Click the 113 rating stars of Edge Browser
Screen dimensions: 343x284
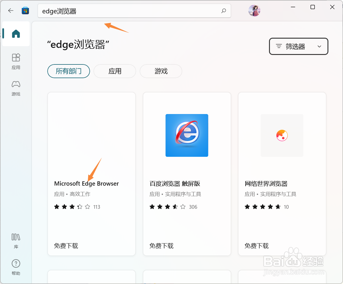[x=72, y=207]
